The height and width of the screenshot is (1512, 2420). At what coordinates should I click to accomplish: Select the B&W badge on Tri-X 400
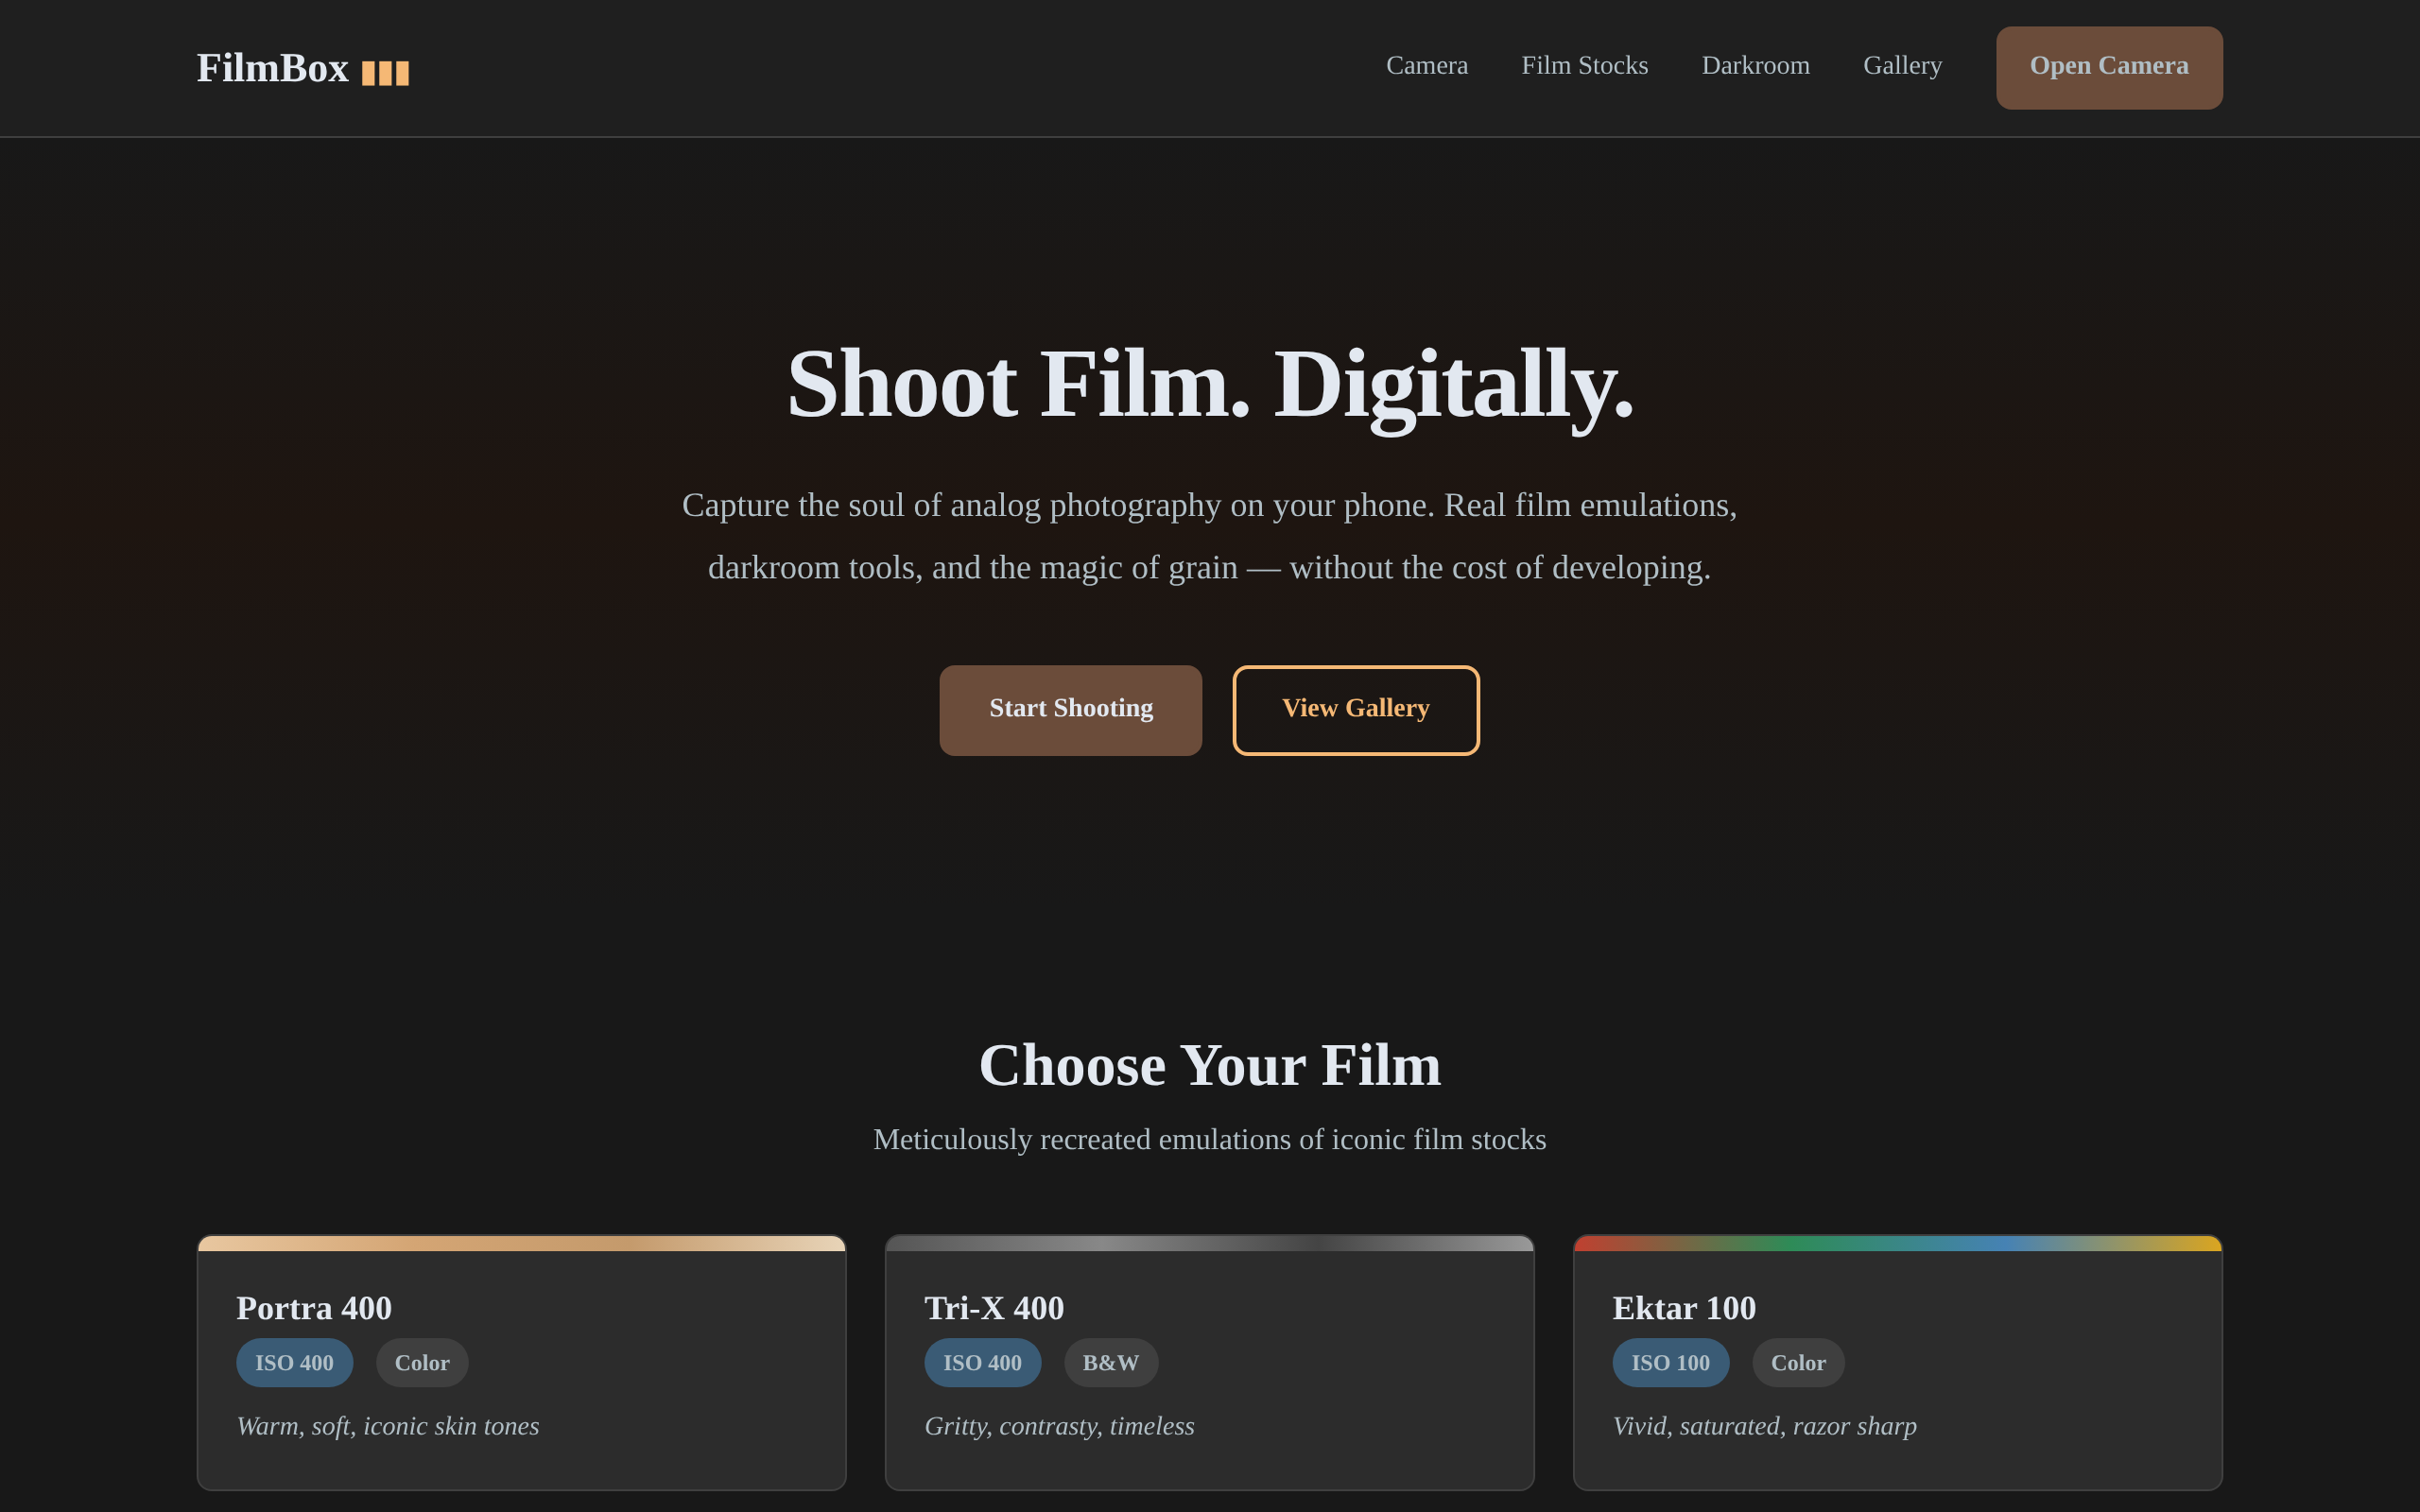click(x=1110, y=1362)
